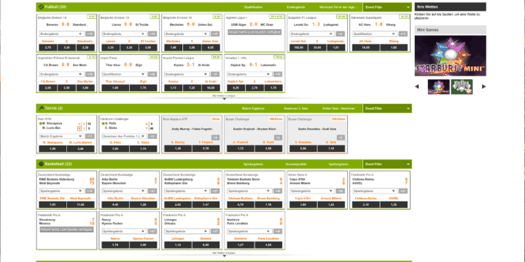Open Spielergebnis dropdown for Nancy vs Hyeres-Toulon
The height and width of the screenshot is (262, 525).
tap(124, 231)
